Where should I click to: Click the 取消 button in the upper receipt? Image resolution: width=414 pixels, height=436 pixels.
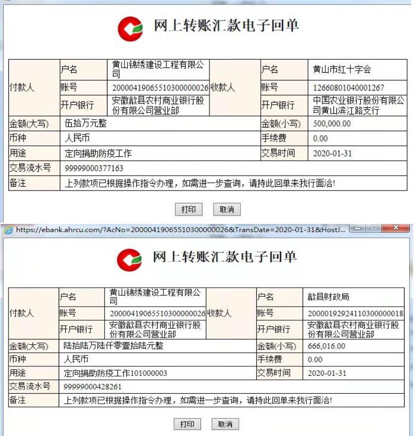pos(226,210)
